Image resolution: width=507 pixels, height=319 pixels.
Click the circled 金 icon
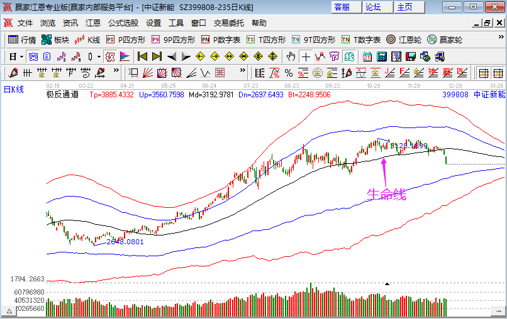click(318, 73)
